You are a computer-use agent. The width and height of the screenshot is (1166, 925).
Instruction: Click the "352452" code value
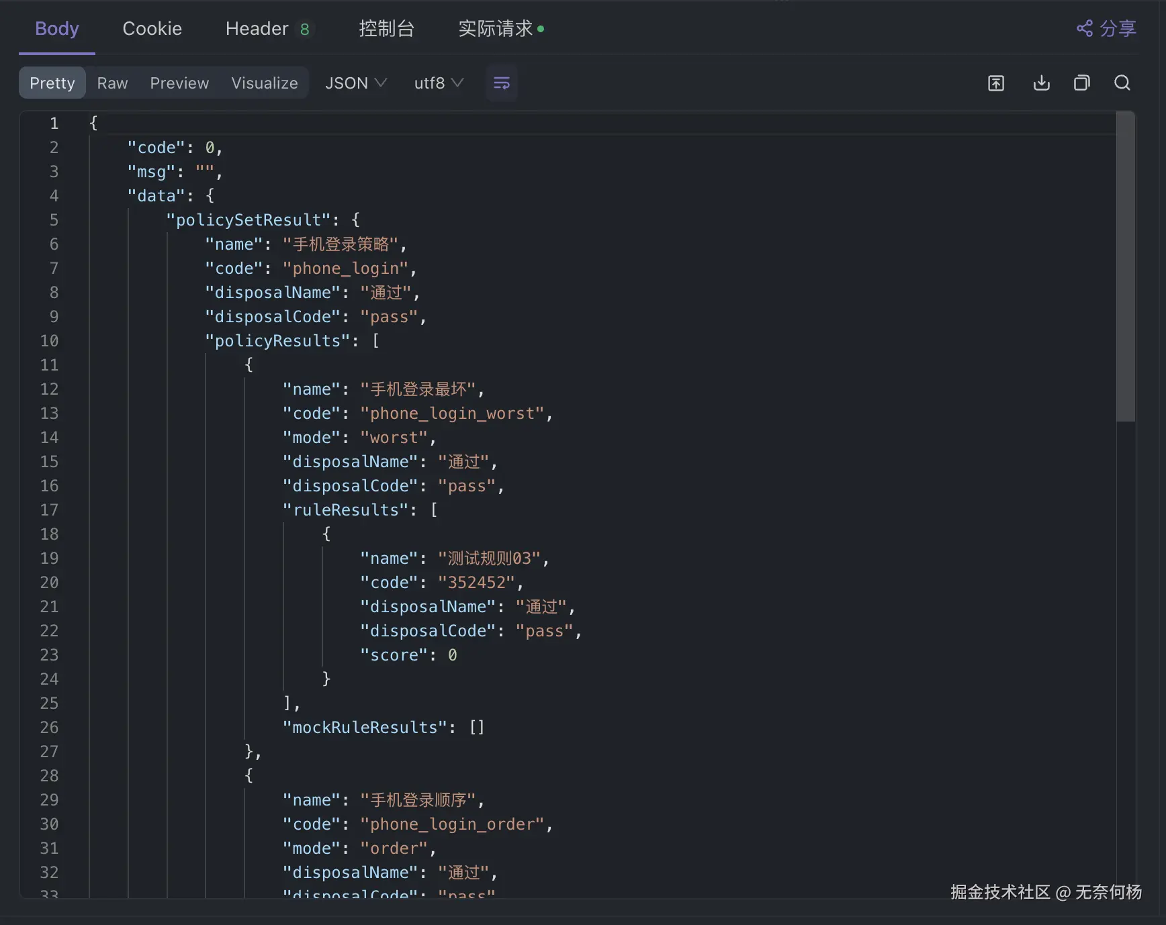coord(477,582)
